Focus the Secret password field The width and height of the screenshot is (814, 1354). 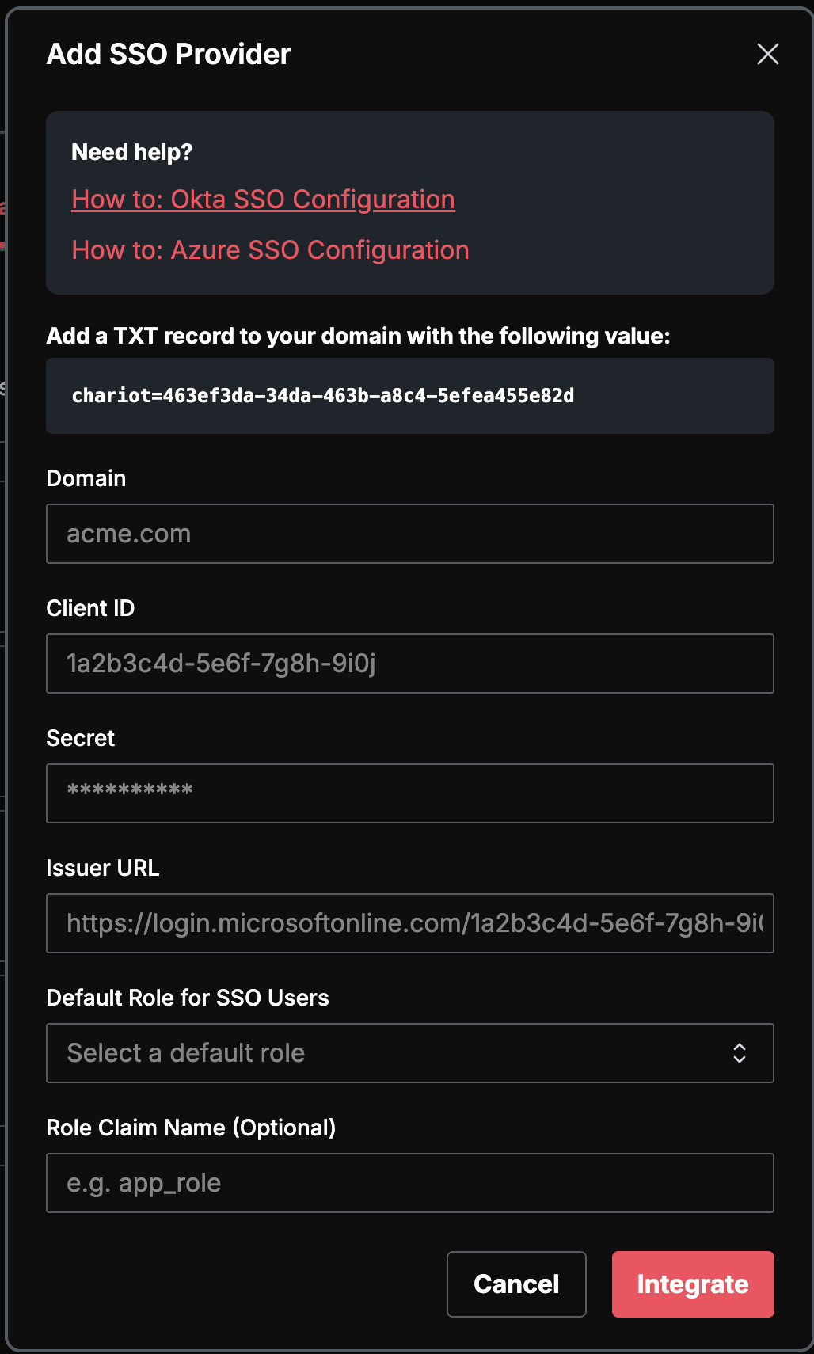click(410, 793)
